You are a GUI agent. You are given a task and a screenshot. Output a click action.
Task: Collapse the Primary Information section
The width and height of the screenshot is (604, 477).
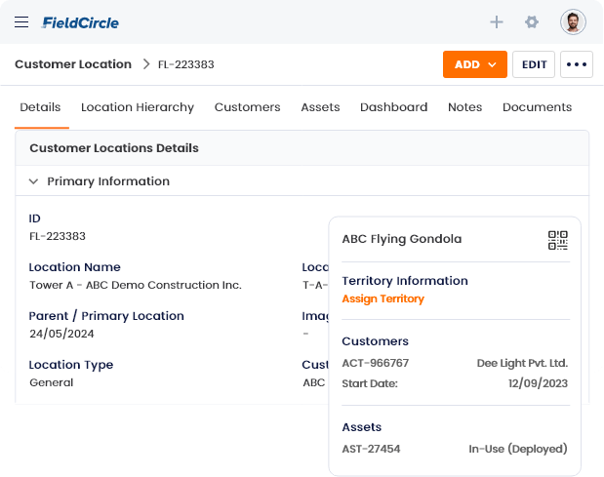tap(33, 180)
